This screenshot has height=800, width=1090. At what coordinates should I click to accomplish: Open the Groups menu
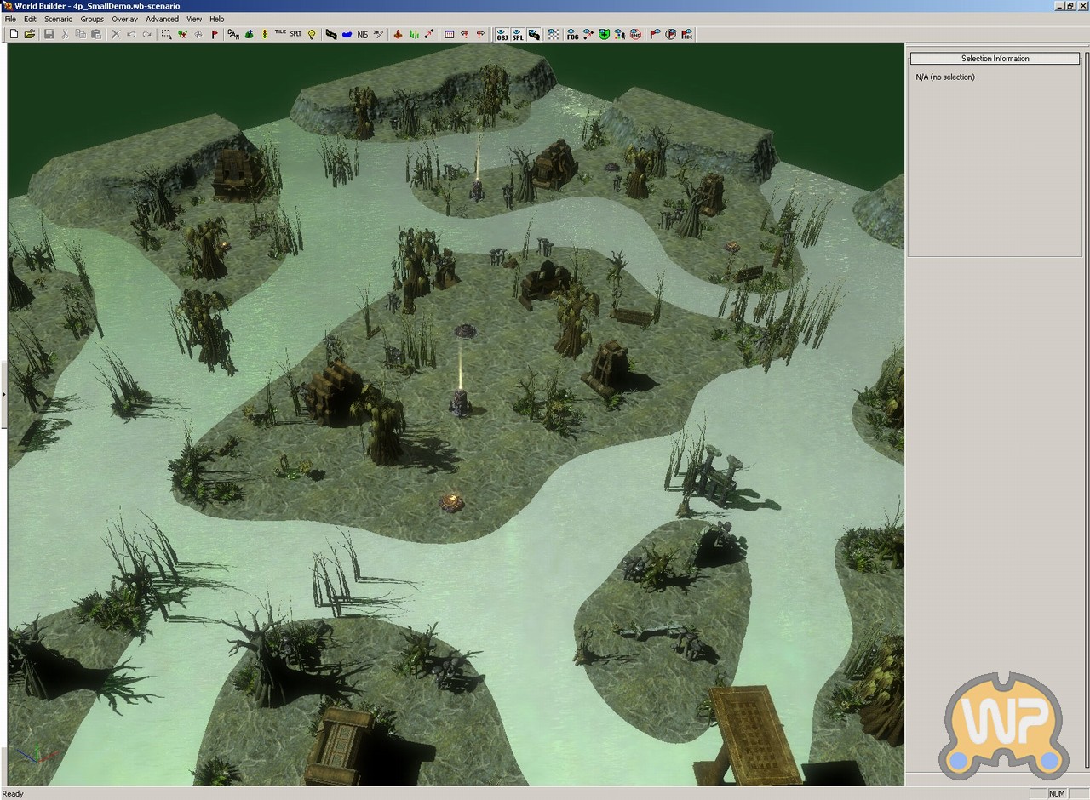coord(92,19)
